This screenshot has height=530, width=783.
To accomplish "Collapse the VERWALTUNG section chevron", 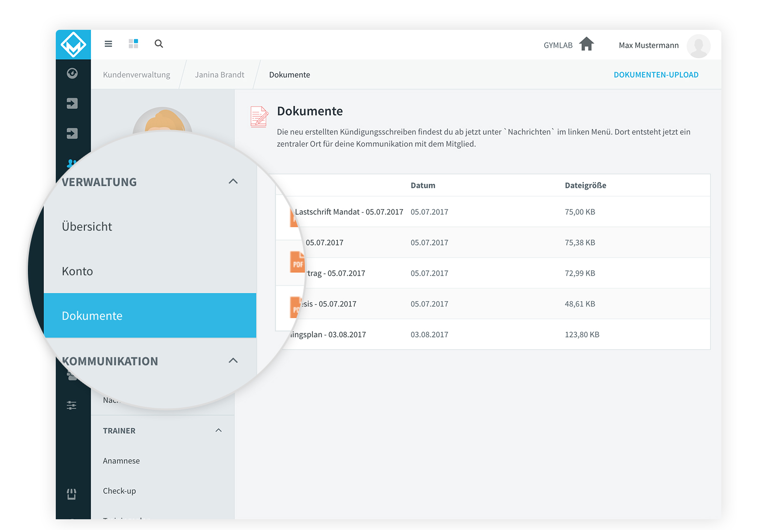I will (233, 181).
